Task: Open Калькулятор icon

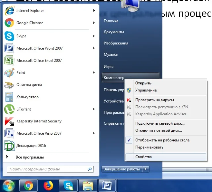Action: point(9,97)
